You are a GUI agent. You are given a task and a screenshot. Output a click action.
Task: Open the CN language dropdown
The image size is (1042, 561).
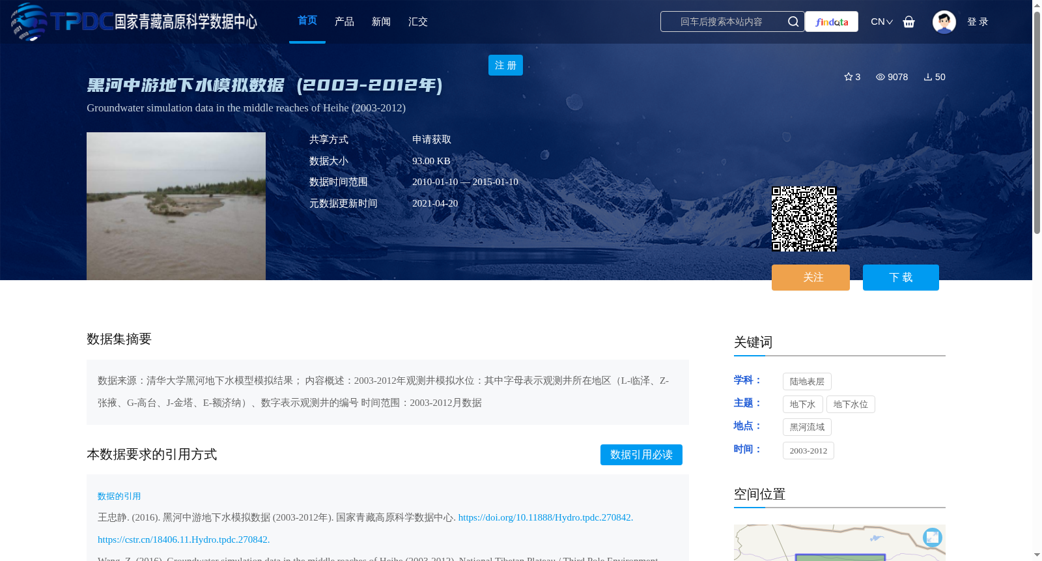point(882,22)
